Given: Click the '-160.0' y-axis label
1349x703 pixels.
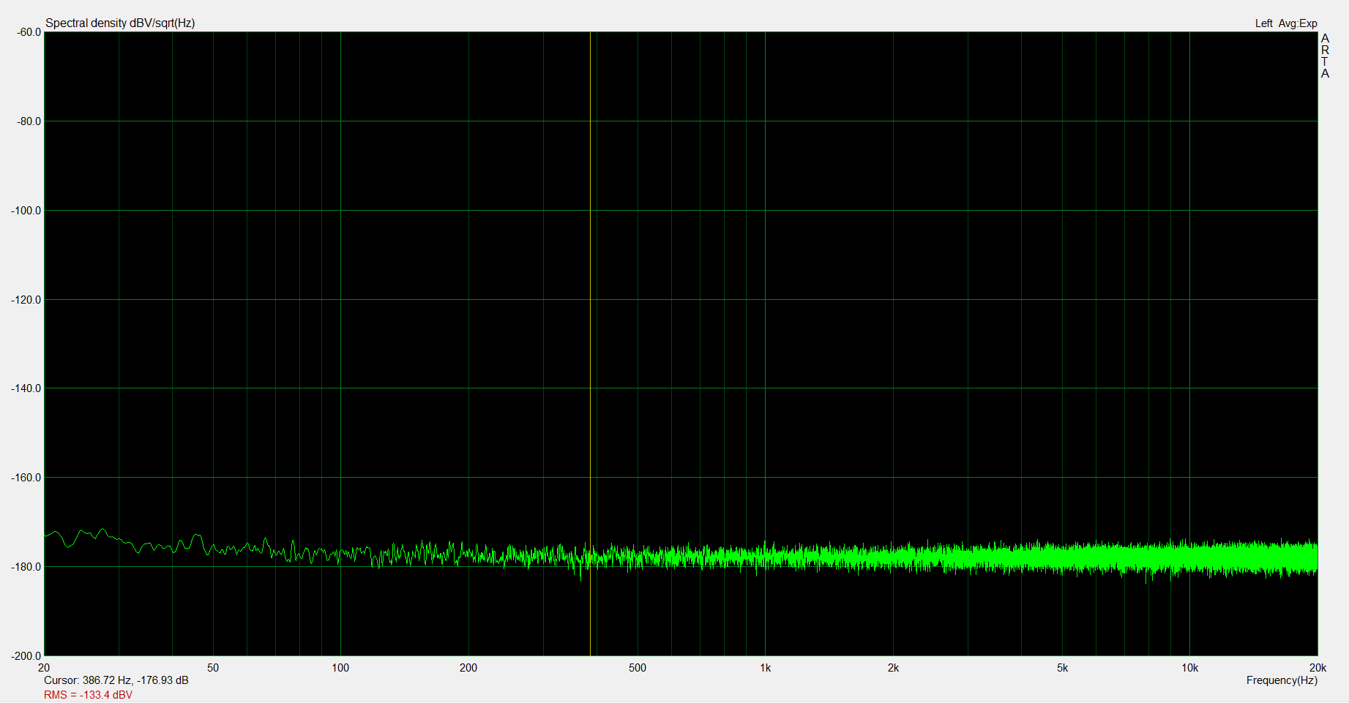Looking at the screenshot, I should click(26, 478).
